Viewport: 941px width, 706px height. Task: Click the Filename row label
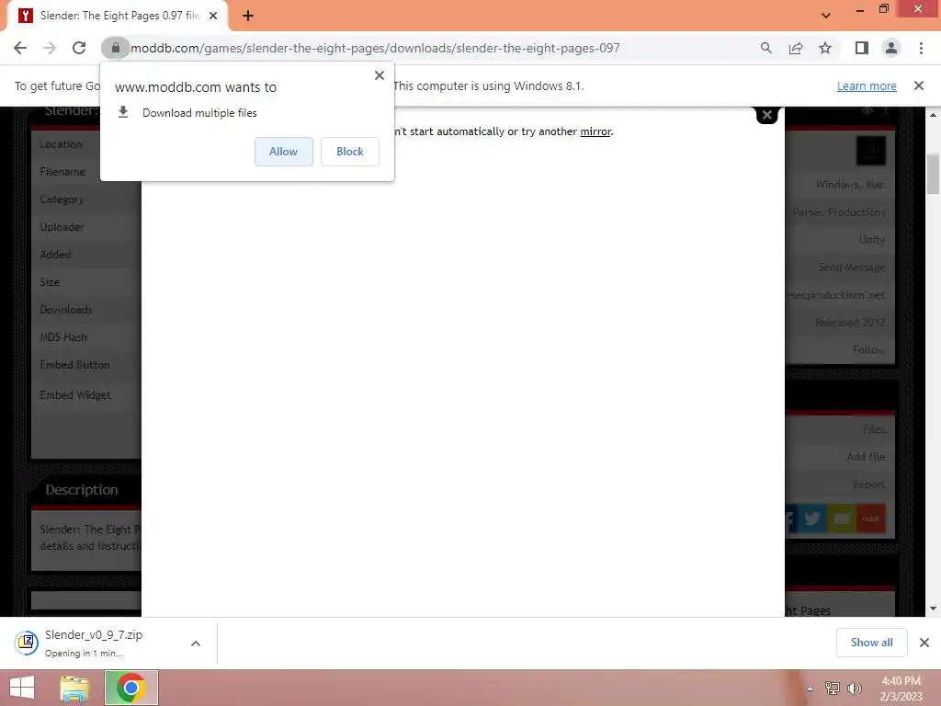pos(62,172)
